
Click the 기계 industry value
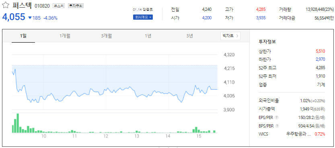(x=321, y=84)
